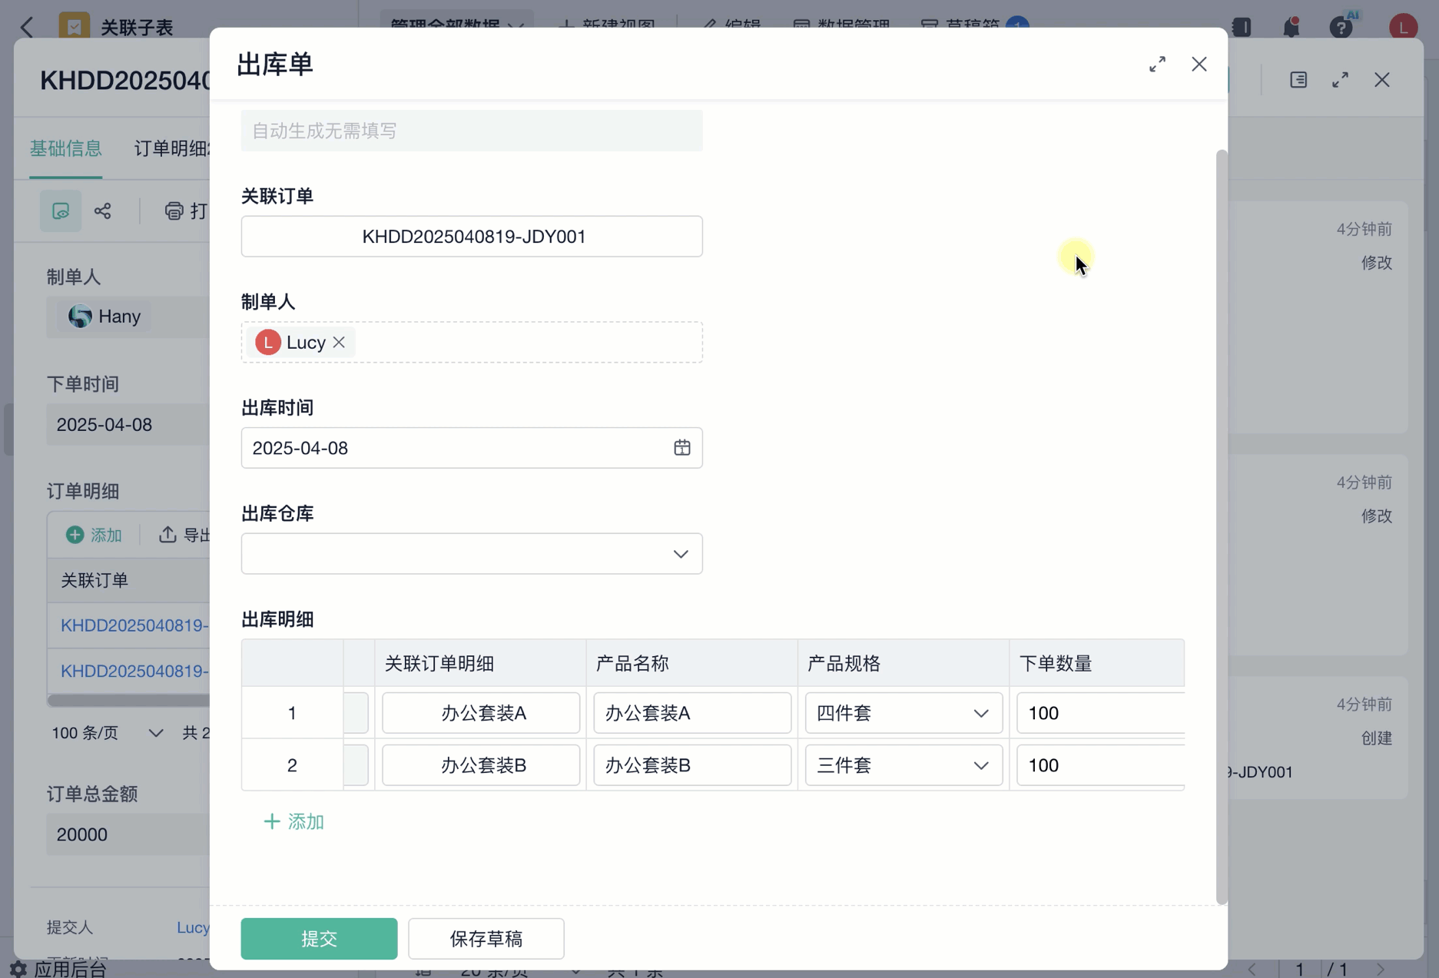Click the notification bell icon
This screenshot has height=978, width=1439.
(x=1291, y=27)
